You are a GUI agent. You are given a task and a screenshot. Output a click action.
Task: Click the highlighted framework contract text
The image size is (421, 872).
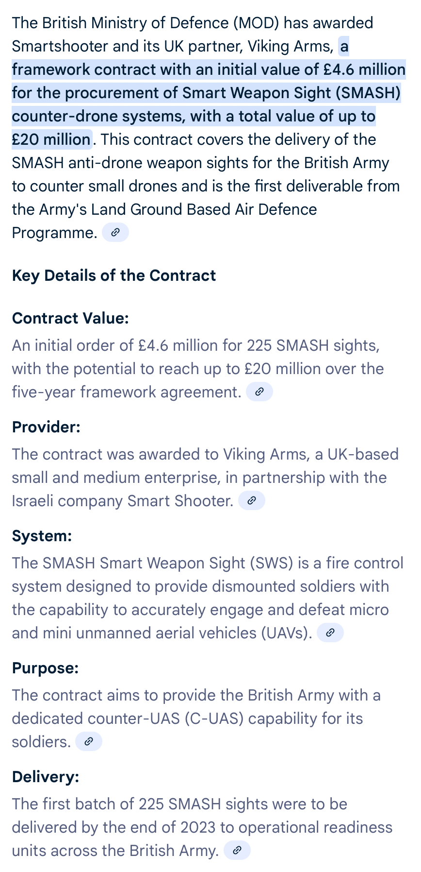[209, 93]
